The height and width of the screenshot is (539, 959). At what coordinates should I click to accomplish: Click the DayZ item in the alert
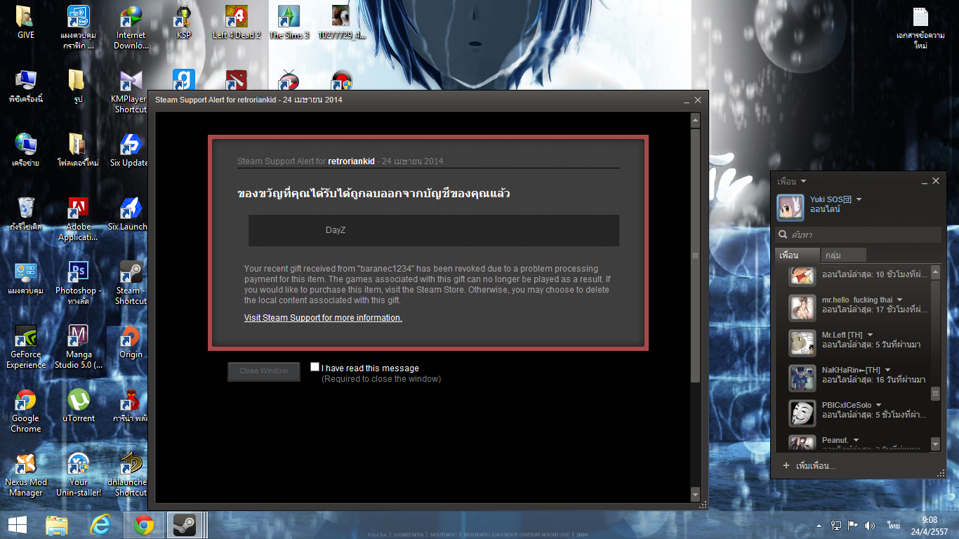pos(433,230)
